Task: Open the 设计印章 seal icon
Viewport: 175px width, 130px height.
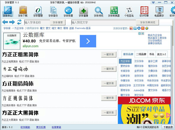Action: (x=144, y=11)
